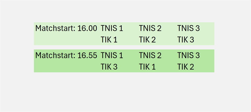The height and width of the screenshot is (112, 251).
Task: Click the word Matchstart in the 16.55 row
Action: click(55, 55)
